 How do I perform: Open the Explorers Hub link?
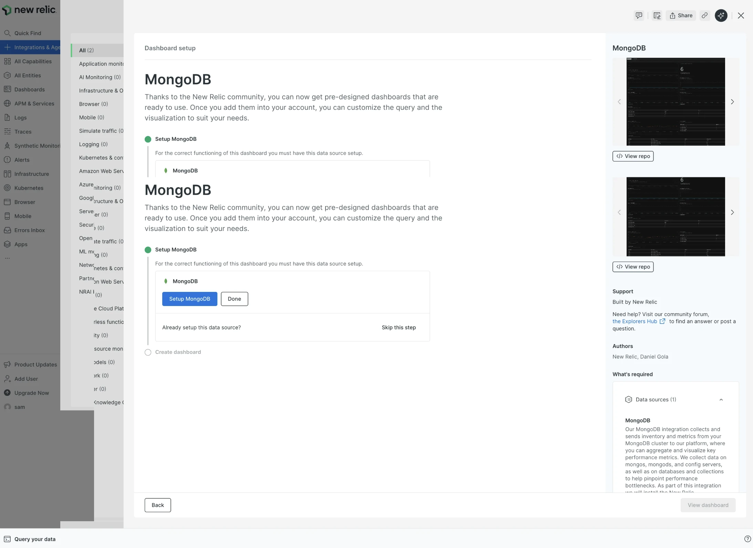point(639,321)
